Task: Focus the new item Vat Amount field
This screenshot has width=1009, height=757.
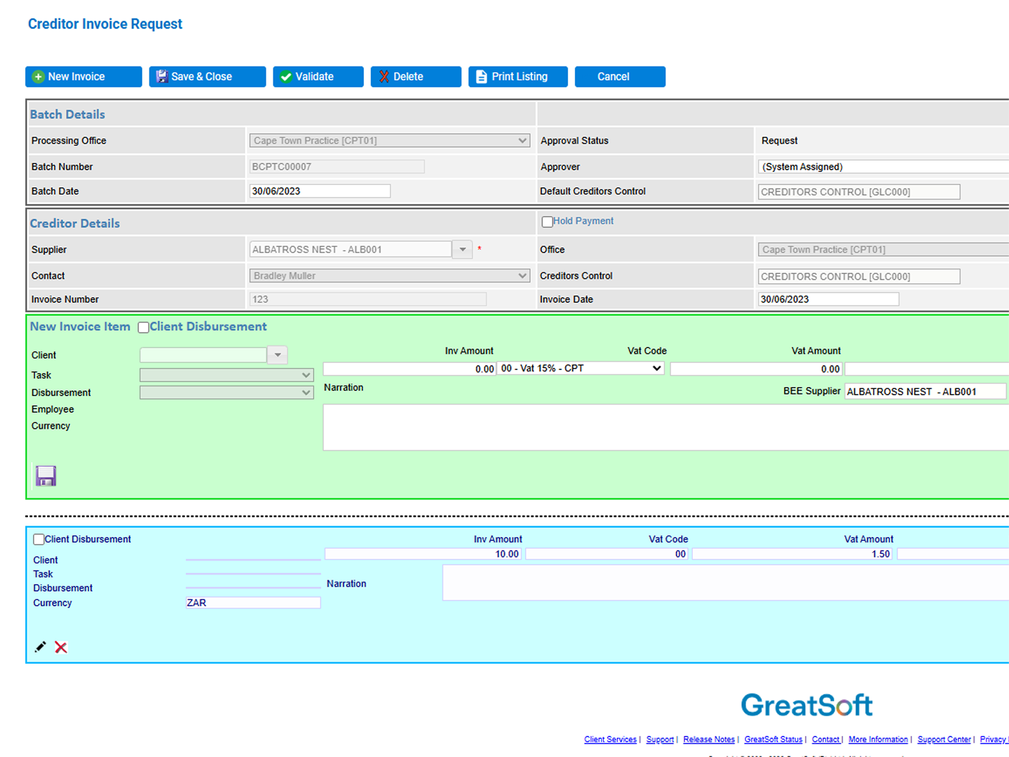Action: coord(757,369)
